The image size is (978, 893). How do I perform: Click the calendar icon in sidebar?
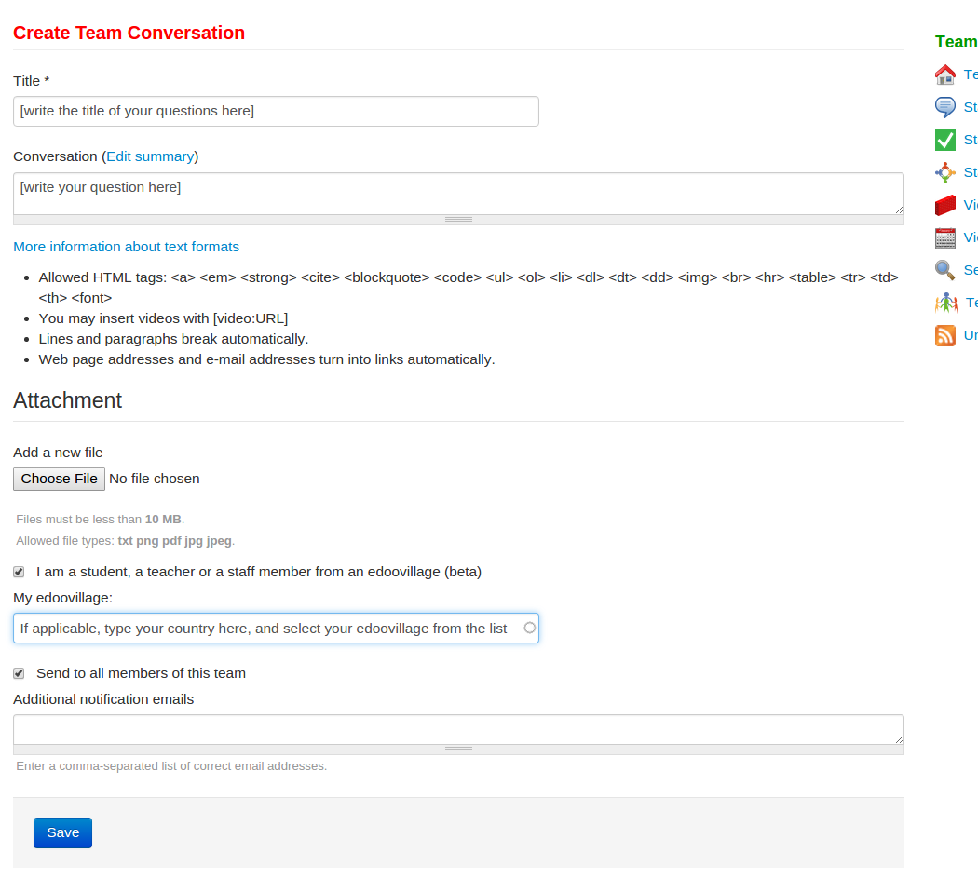coord(945,237)
